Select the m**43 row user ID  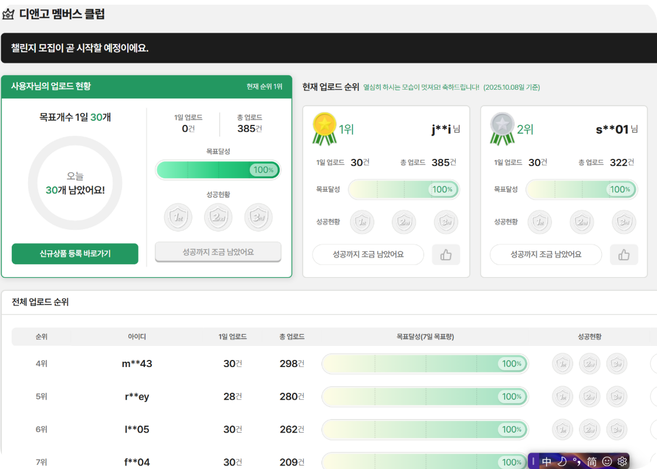137,363
